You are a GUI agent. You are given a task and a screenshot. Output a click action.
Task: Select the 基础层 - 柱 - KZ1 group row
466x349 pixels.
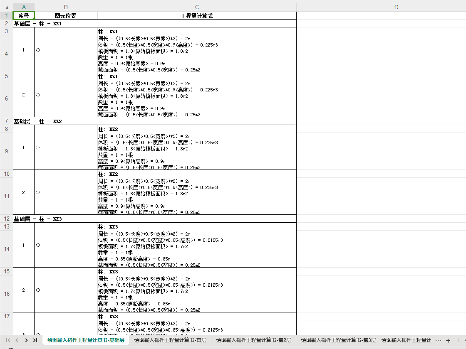154,24
